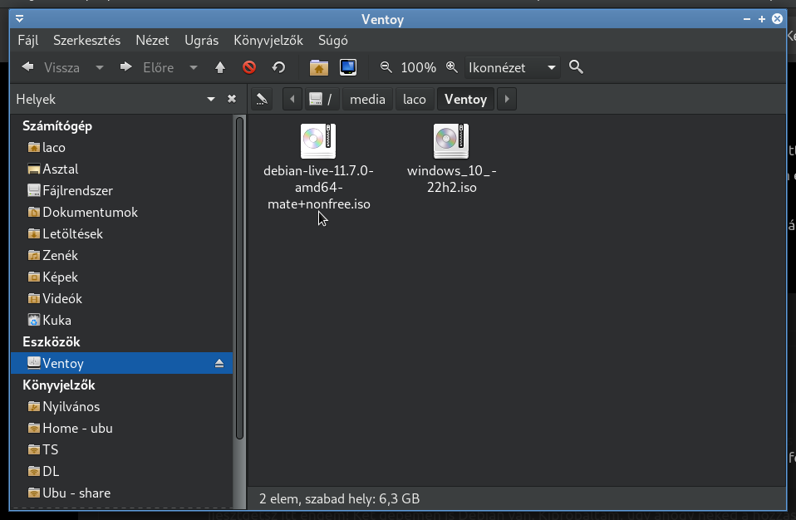Open the home folder toolbar icon
The width and height of the screenshot is (796, 520).
point(319,67)
